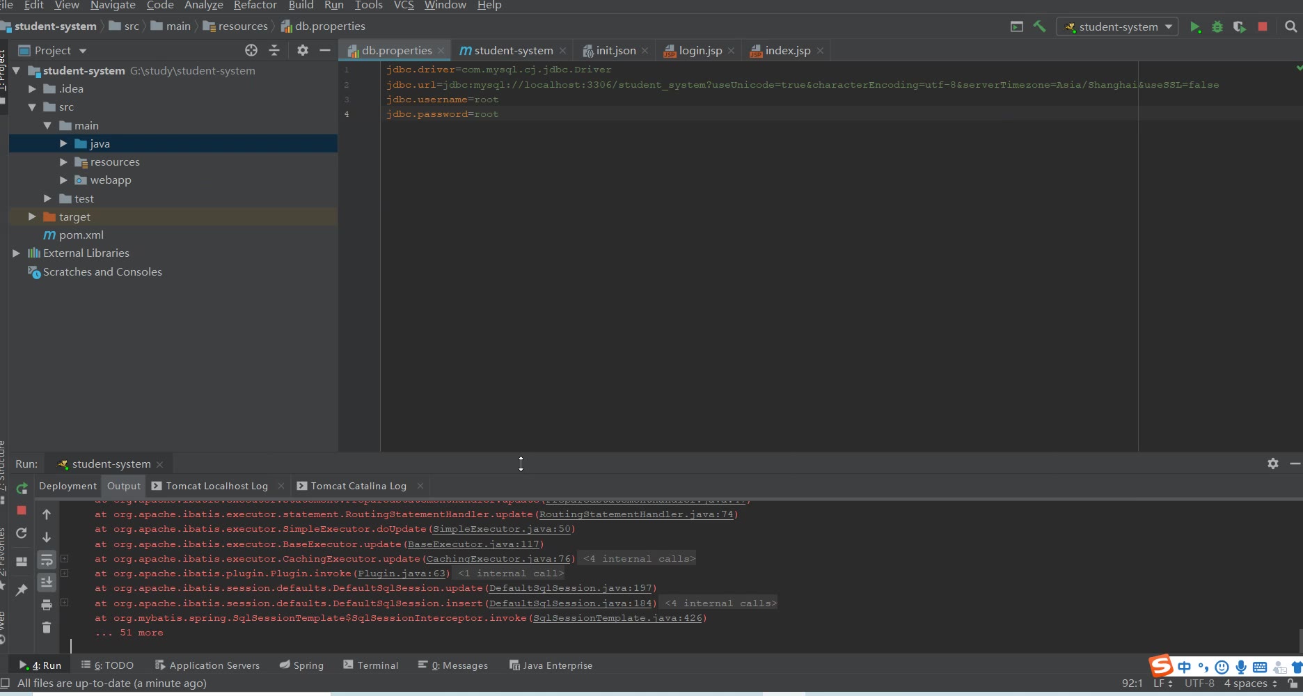The height and width of the screenshot is (696, 1303).
Task: Start debugging with the Debug bug icon
Action: [x=1217, y=27]
